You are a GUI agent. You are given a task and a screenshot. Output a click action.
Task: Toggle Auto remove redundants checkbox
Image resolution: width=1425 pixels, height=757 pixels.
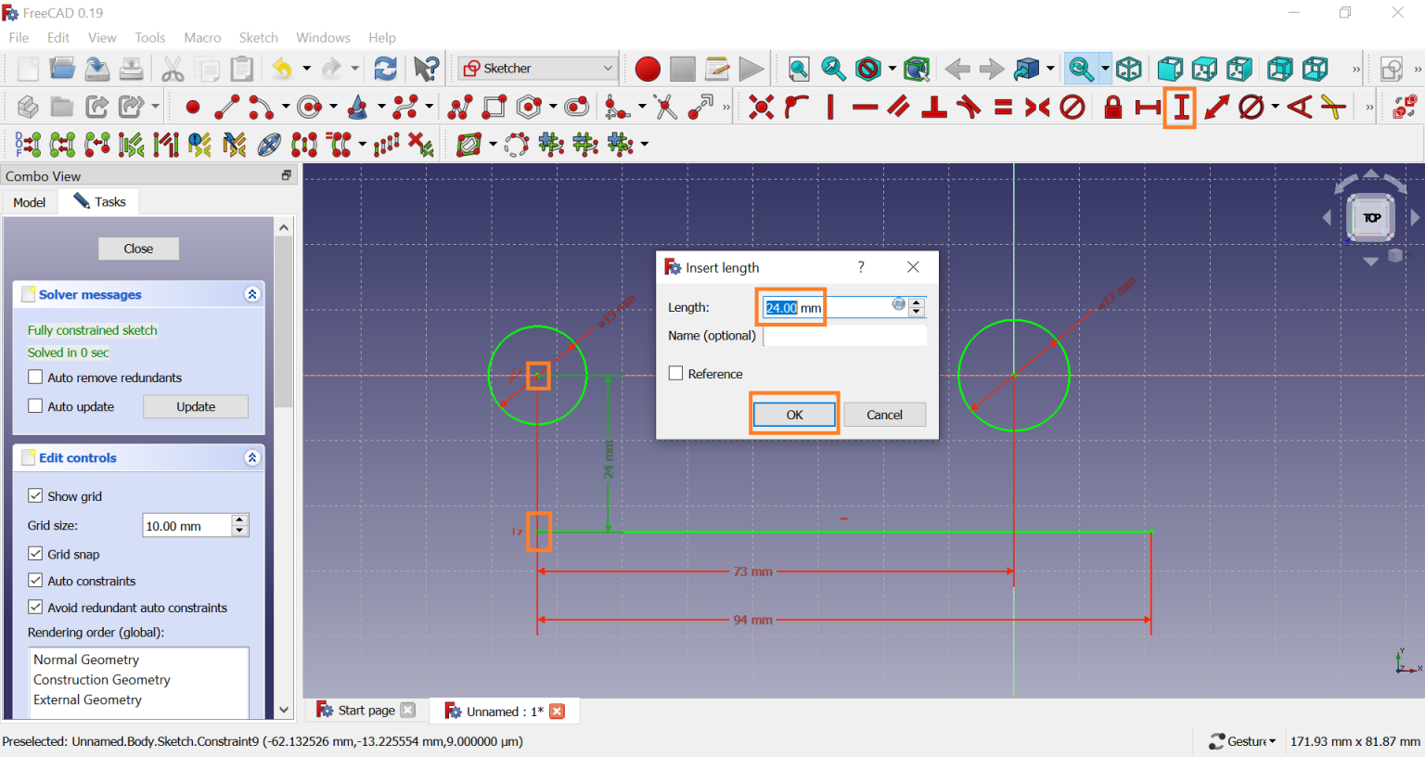36,378
